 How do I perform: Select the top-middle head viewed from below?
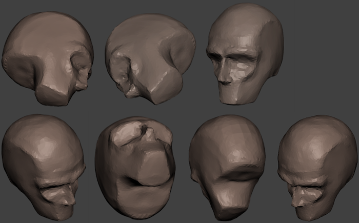click(x=149, y=59)
